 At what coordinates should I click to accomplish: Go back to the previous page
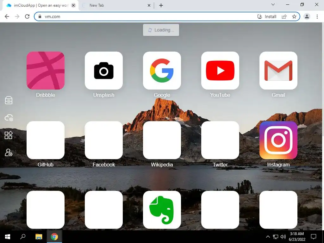tap(7, 16)
